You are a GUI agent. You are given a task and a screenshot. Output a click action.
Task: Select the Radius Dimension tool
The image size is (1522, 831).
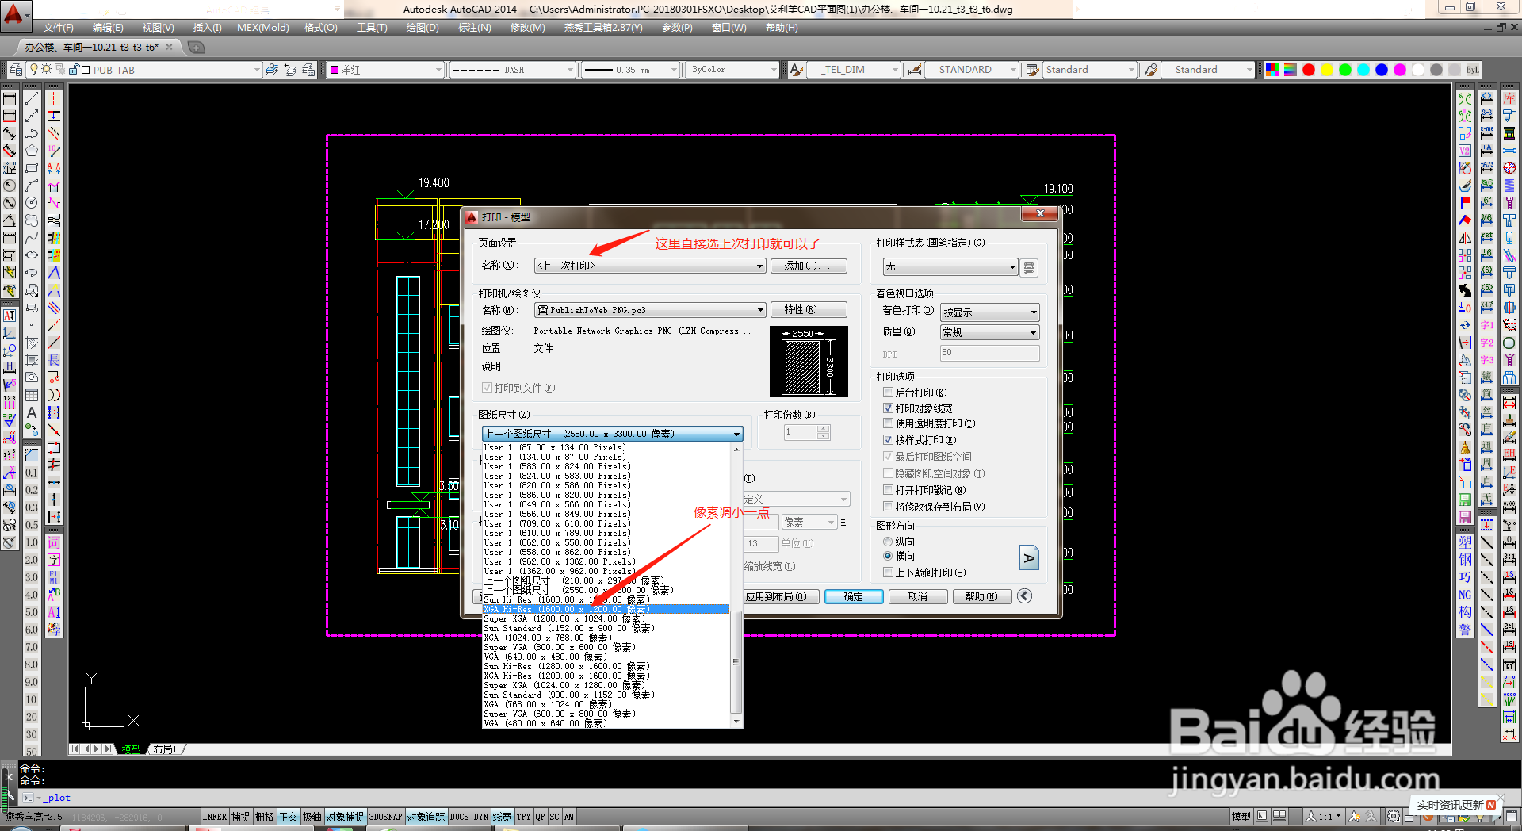click(10, 186)
